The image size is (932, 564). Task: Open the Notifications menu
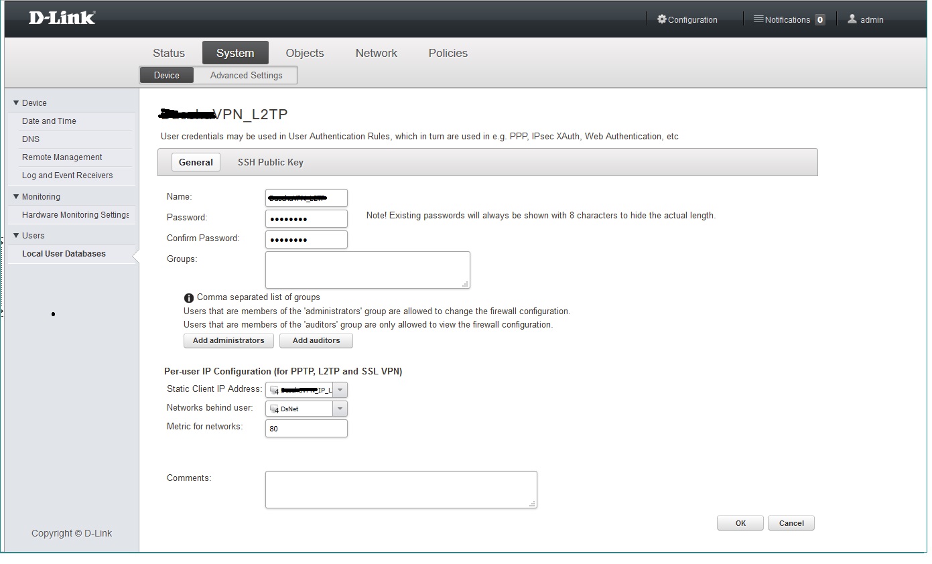pyautogui.click(x=789, y=19)
